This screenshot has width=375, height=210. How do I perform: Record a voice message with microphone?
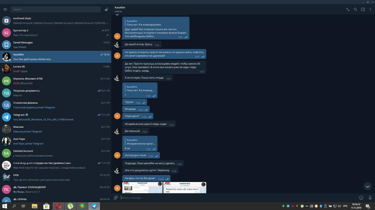pyautogui.click(x=370, y=198)
